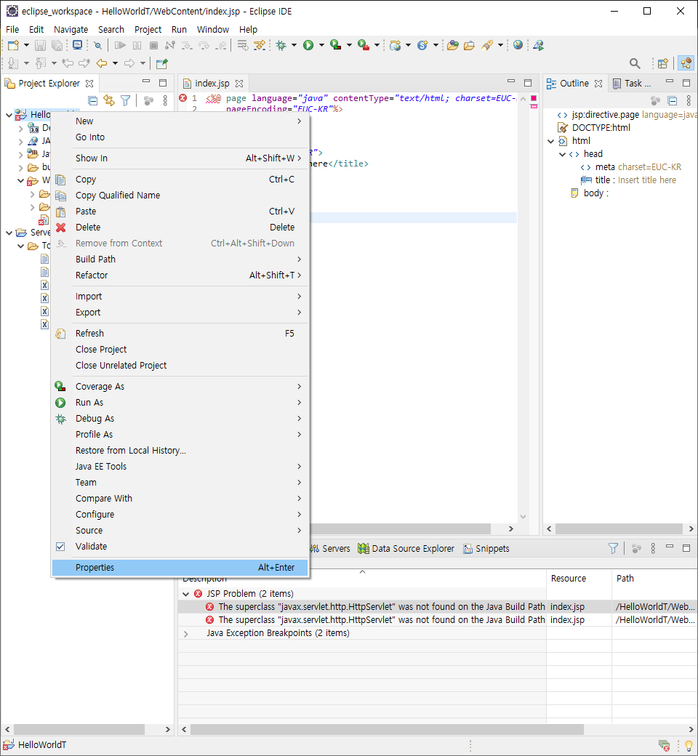The image size is (698, 756).
Task: Close the index.jsp editor tab
Action: coord(239,84)
